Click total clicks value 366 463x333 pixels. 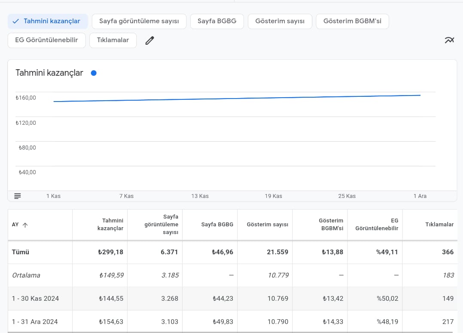(x=448, y=252)
